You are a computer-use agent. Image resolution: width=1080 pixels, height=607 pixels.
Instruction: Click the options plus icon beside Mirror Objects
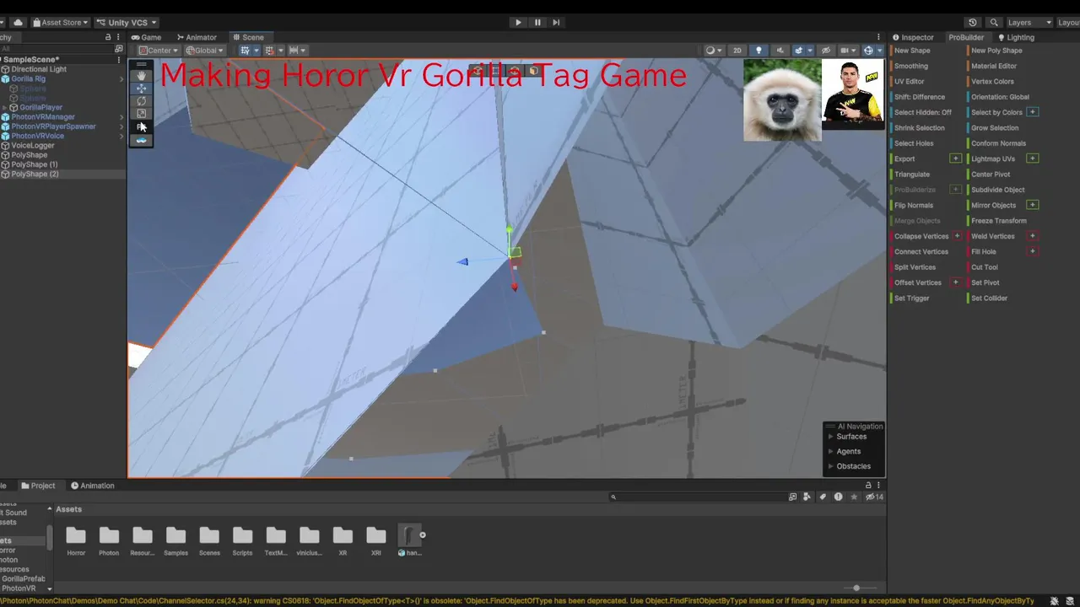coord(1032,205)
